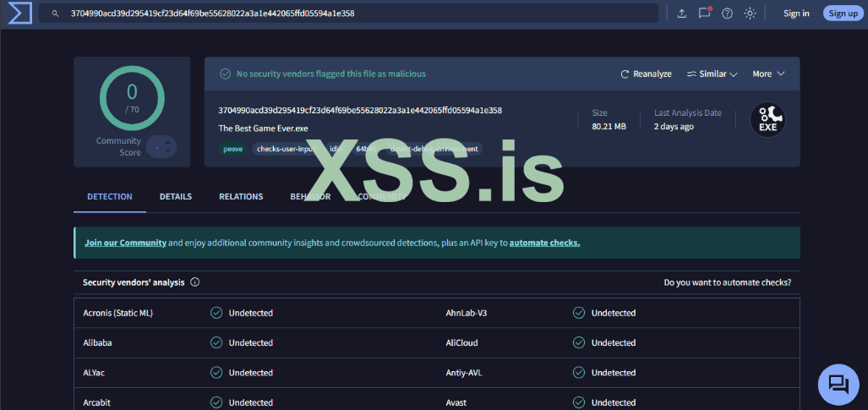This screenshot has height=410, width=868.
Task: Open the chat support bubble button
Action: 838,385
